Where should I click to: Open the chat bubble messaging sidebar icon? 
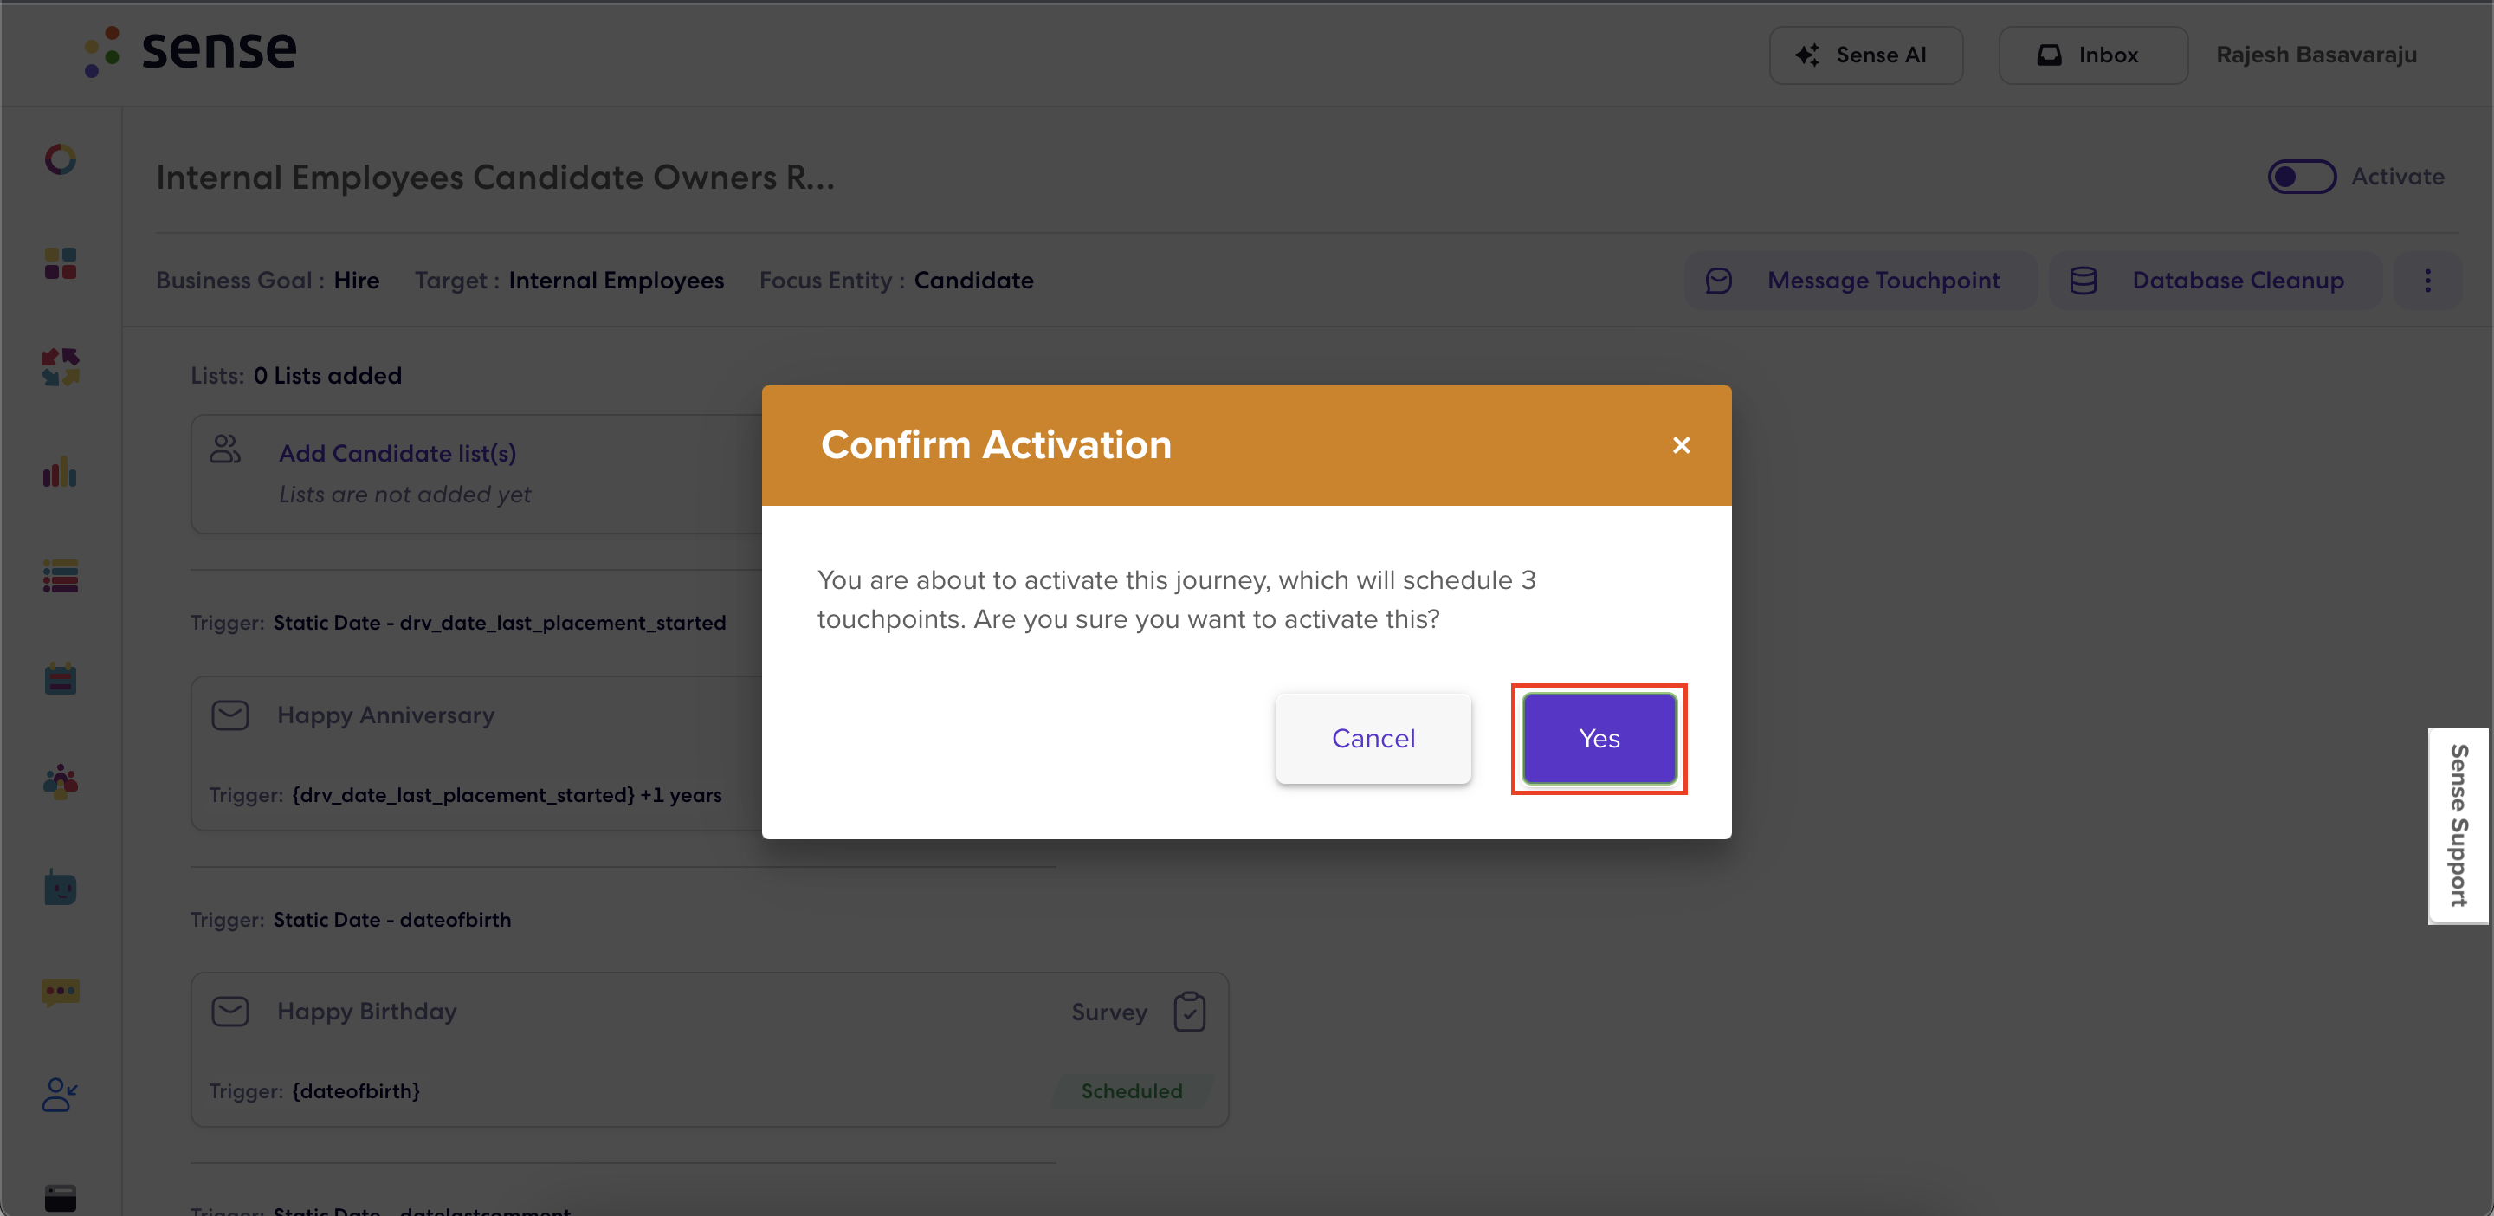click(60, 993)
